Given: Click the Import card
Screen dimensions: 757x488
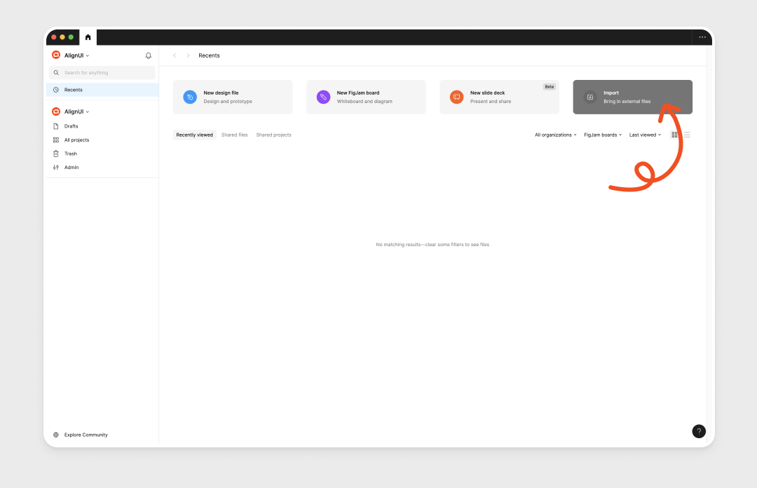Looking at the screenshot, I should [632, 97].
